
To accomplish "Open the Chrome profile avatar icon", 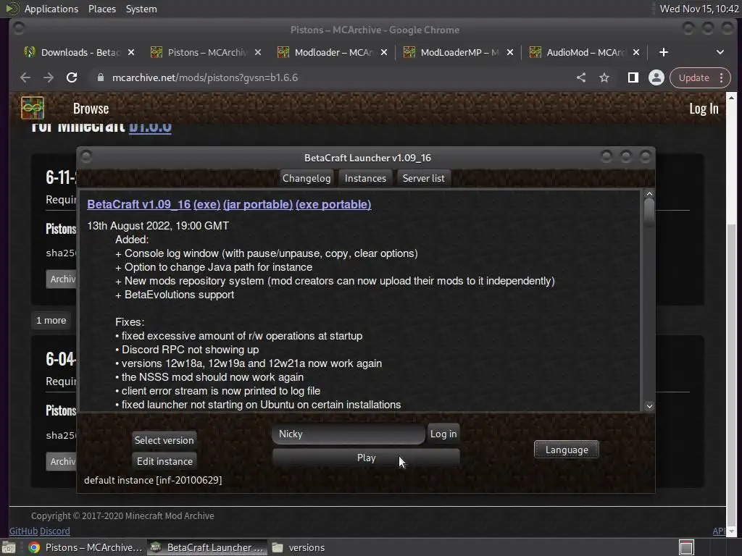I will [x=656, y=77].
